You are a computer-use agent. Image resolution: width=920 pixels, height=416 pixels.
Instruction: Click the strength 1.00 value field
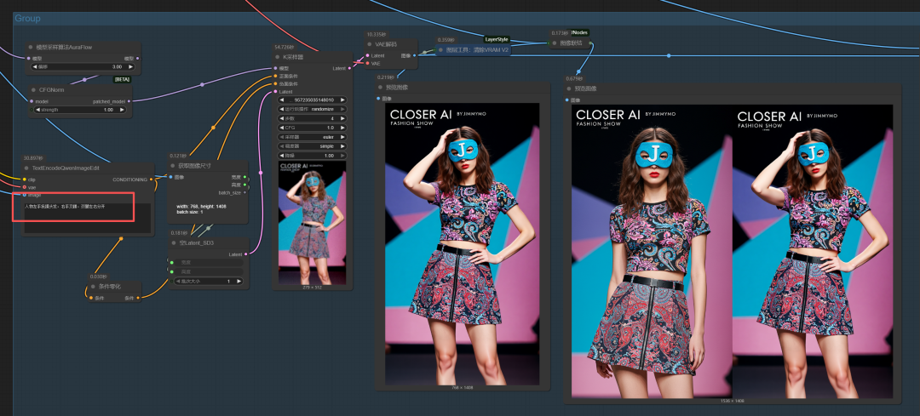[x=81, y=110]
